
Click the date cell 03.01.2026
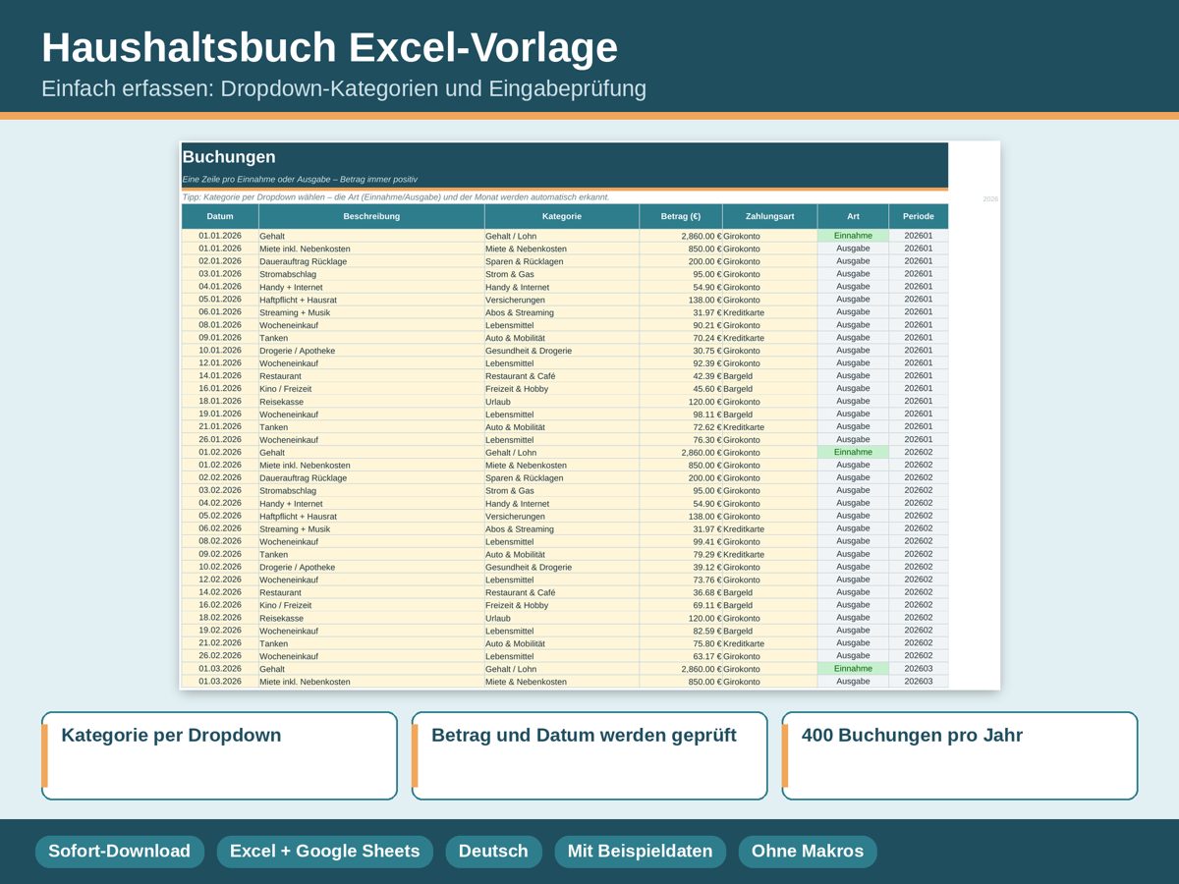tap(220, 274)
